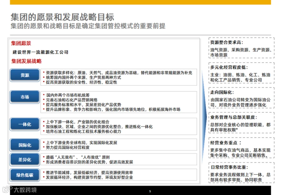The height and width of the screenshot is (195, 281).
Task: Select the text 要求业务流程做到上下一体
Action: pos(240,177)
